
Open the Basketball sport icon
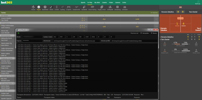point(45,7)
